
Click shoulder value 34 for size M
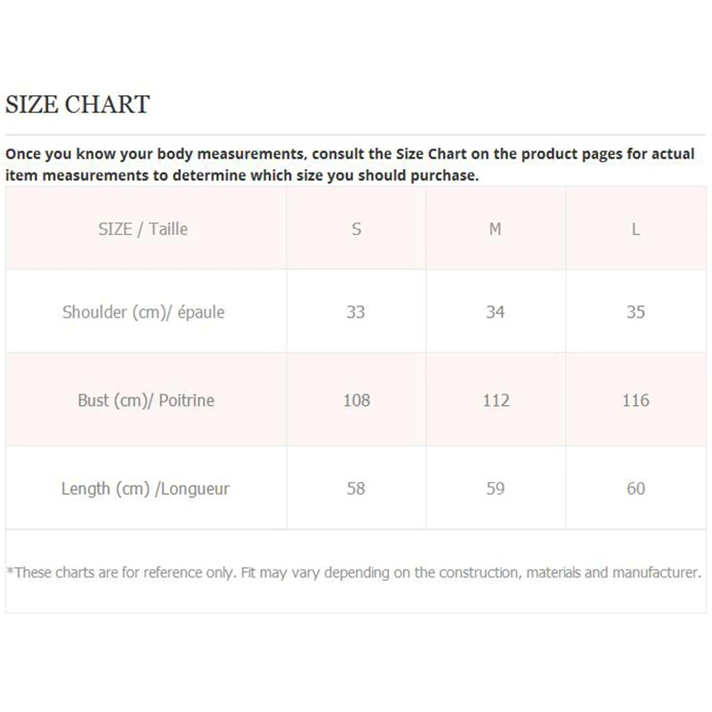pos(496,312)
